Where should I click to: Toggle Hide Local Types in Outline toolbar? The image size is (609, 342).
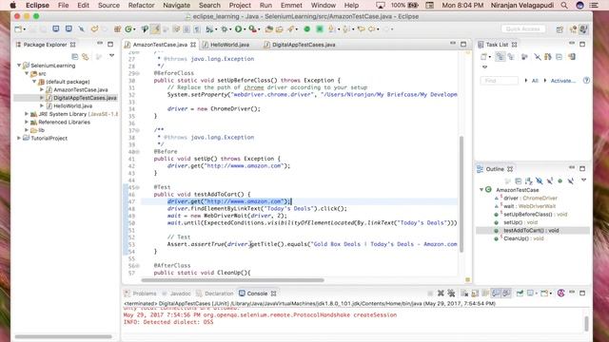coord(571,181)
